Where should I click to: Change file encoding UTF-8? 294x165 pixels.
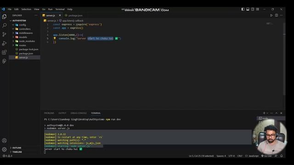pyautogui.click(x=232, y=156)
